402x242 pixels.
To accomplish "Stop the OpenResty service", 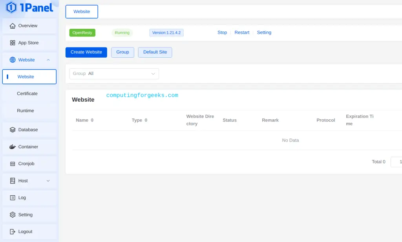I will (x=222, y=33).
